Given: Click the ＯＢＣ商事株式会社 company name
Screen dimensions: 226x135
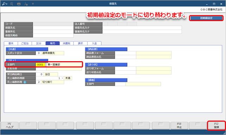Looking at the screenshot, I should (212, 9).
